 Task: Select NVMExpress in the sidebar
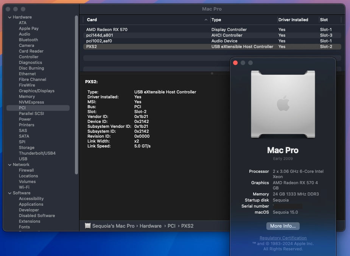click(31, 102)
